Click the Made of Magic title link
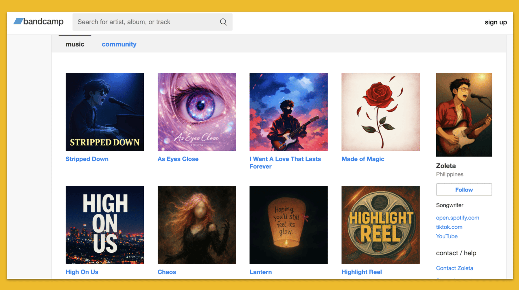The image size is (519, 290). pyautogui.click(x=363, y=159)
